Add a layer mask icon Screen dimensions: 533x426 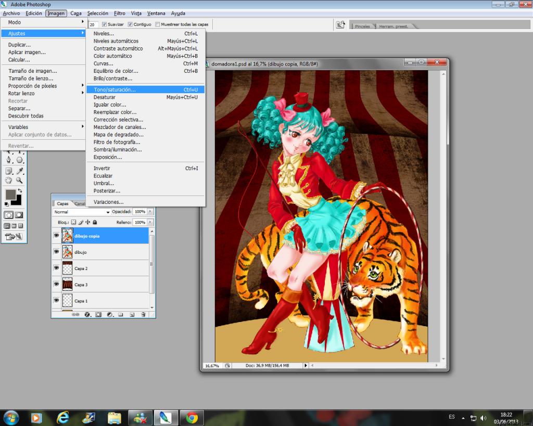tap(98, 315)
